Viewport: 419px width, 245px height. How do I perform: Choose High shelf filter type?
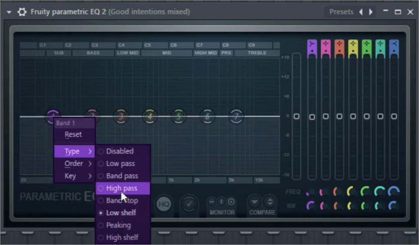[x=123, y=237]
